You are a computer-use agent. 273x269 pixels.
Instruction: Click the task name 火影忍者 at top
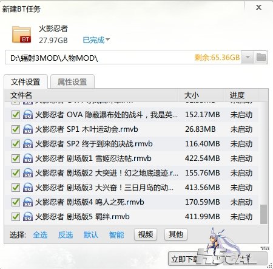click(53, 29)
